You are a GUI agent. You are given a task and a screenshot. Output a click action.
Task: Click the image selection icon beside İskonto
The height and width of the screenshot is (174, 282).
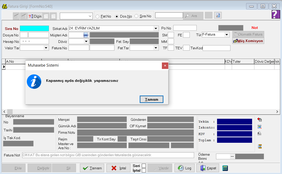pyautogui.click(x=260, y=126)
